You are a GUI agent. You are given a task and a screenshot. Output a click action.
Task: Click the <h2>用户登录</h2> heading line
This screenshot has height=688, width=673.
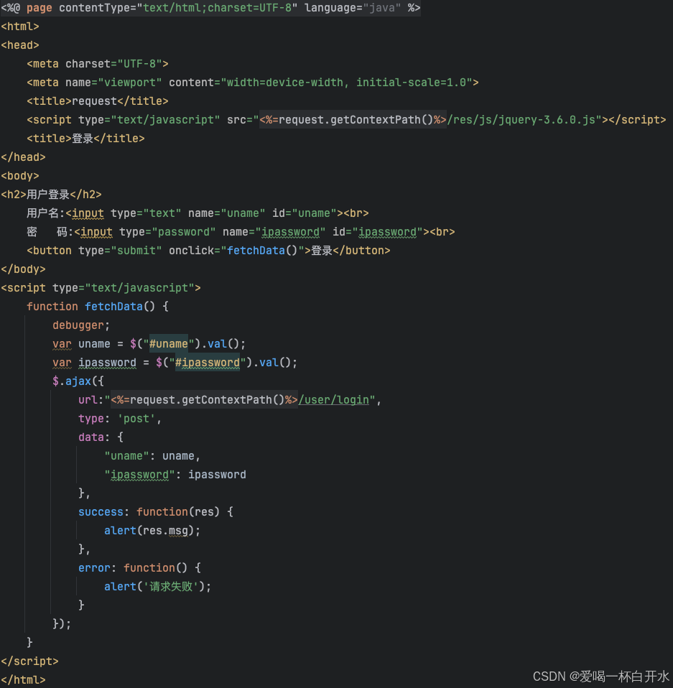point(51,195)
